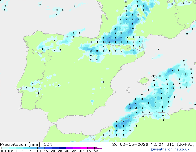Click the Ibiza island outline
Image resolution: width=196 pixels, height=152 pixels.
[x=128, y=89]
